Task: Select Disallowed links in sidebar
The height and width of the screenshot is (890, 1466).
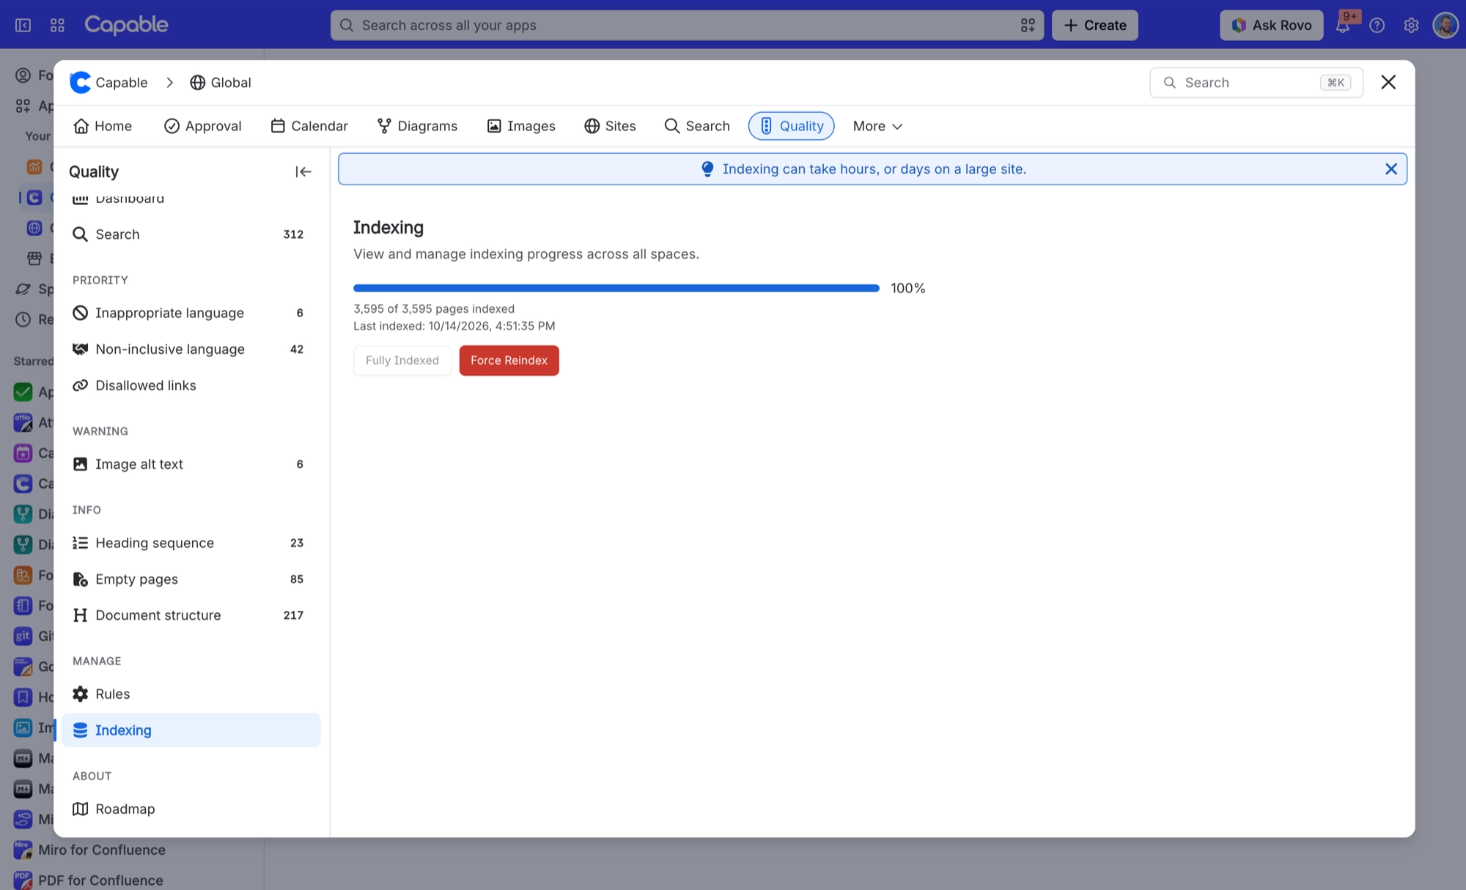Action: click(191, 385)
